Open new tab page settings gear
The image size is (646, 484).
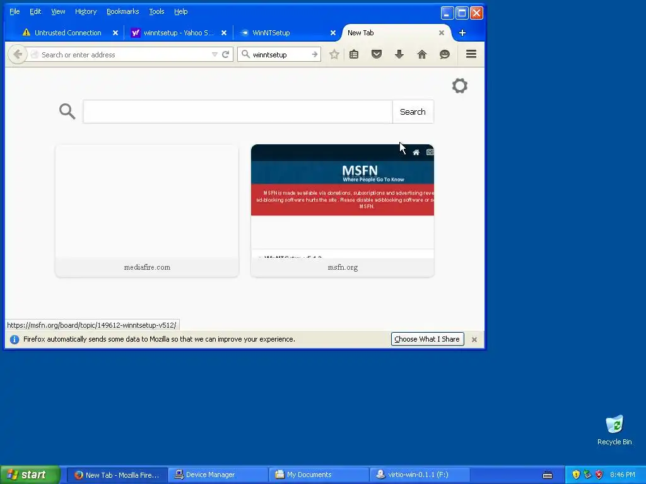(x=460, y=86)
